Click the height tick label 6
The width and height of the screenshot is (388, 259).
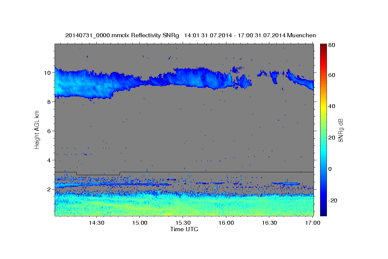click(x=50, y=131)
